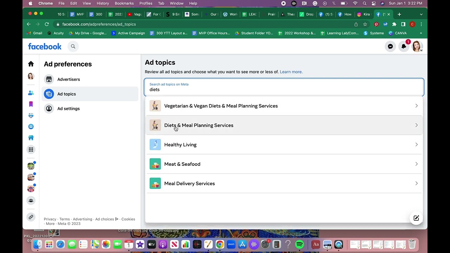
Task: Expand the Healthy Living row chevron
Action: [416, 144]
